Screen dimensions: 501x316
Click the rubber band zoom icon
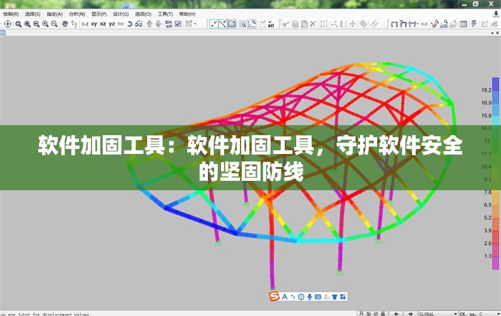click(x=19, y=24)
